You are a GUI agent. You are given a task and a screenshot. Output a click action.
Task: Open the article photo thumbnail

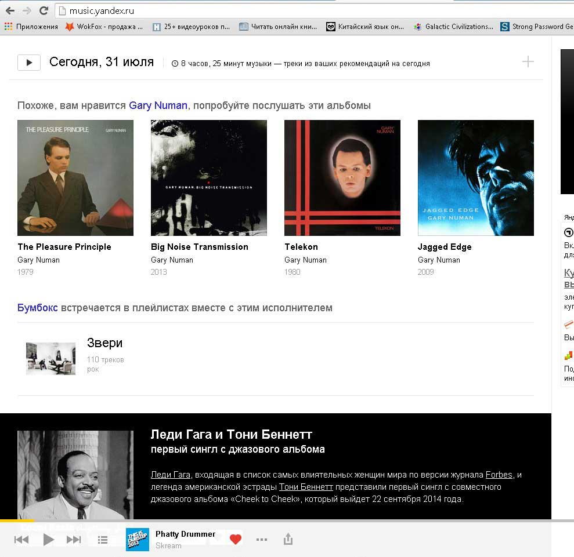click(75, 475)
